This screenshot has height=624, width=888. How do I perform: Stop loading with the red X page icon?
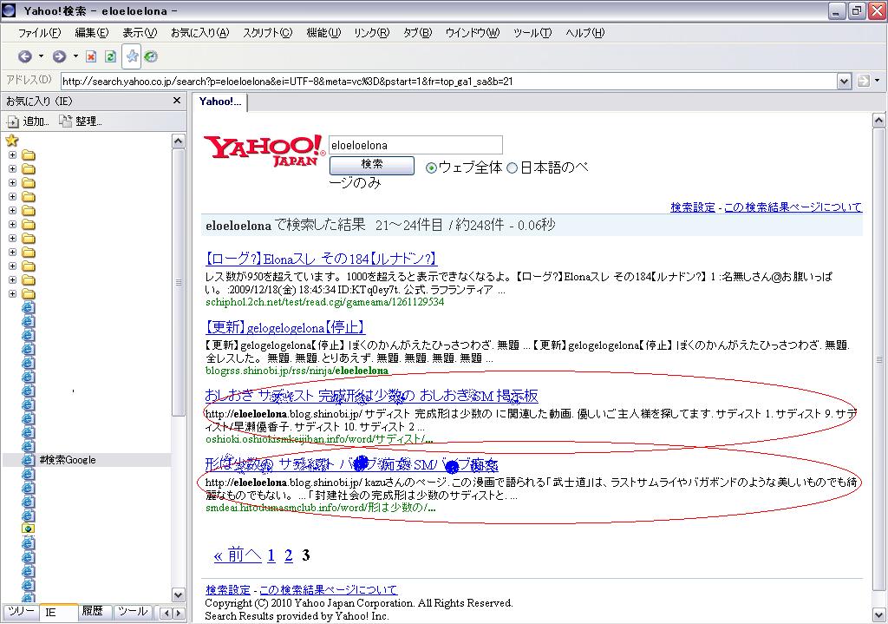pyautogui.click(x=91, y=56)
